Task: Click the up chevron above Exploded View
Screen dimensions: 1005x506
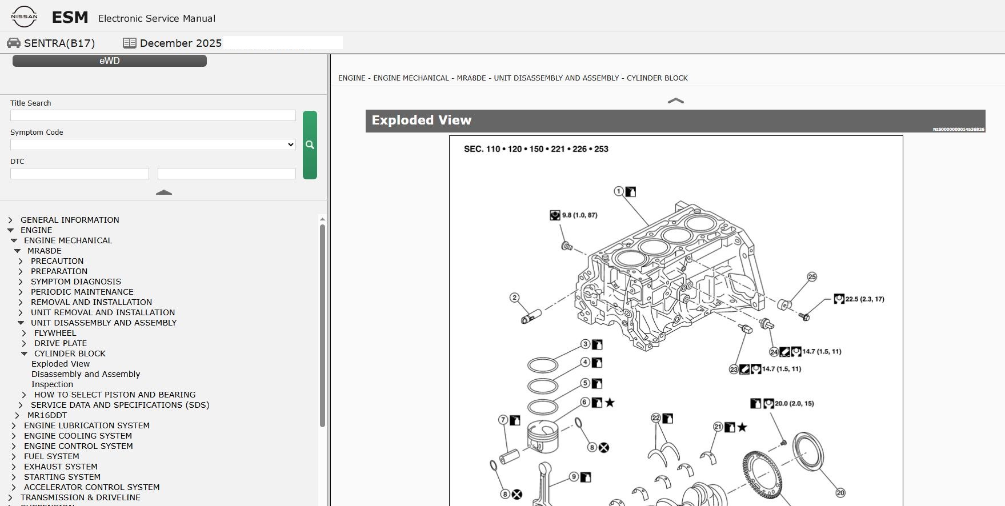Action: [x=676, y=101]
